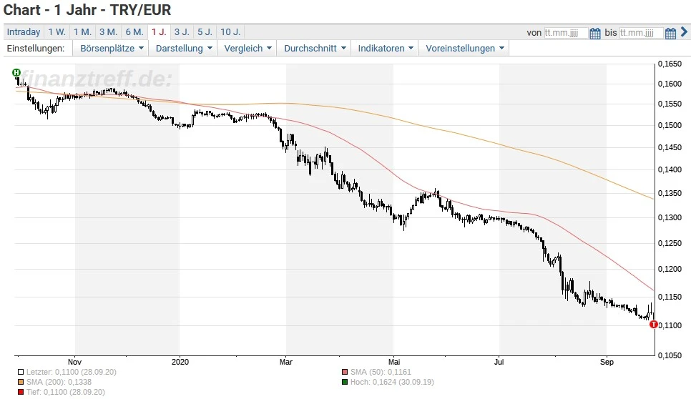The height and width of the screenshot is (399, 691).
Task: Focus the 'bis' end date field
Action: (x=641, y=33)
